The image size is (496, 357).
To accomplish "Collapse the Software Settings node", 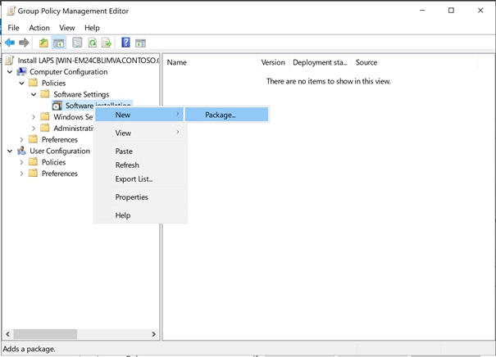I will pos(34,94).
